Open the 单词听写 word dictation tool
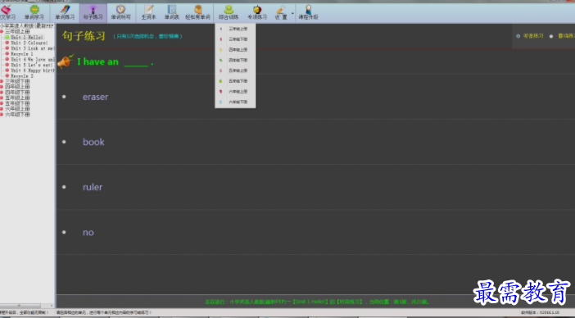 pyautogui.click(x=121, y=13)
